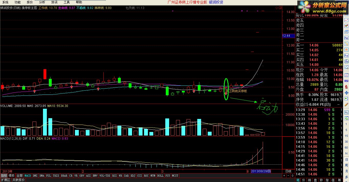This screenshot has height=182, width=349.
Task: Click the red S dollar icon
Action: (346, 87)
